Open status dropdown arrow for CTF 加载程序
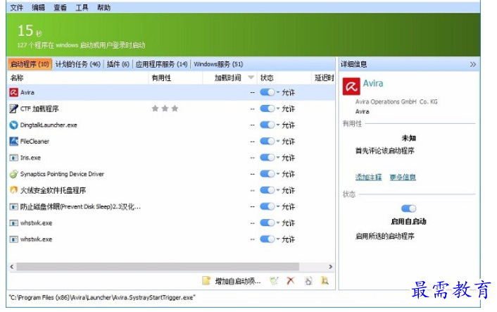 (x=278, y=108)
